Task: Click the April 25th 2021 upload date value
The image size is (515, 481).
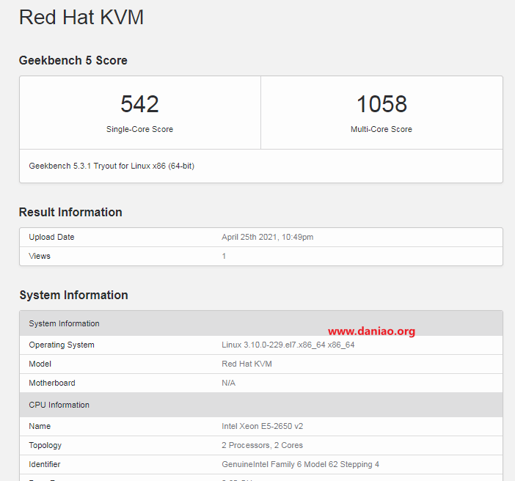Action: tap(267, 237)
